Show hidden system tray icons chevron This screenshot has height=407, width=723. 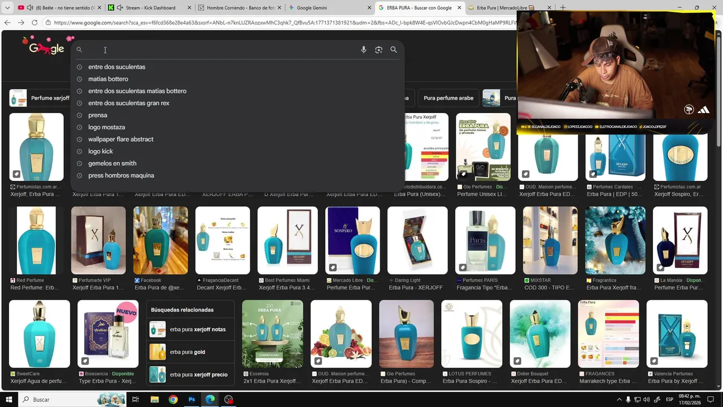click(620, 399)
